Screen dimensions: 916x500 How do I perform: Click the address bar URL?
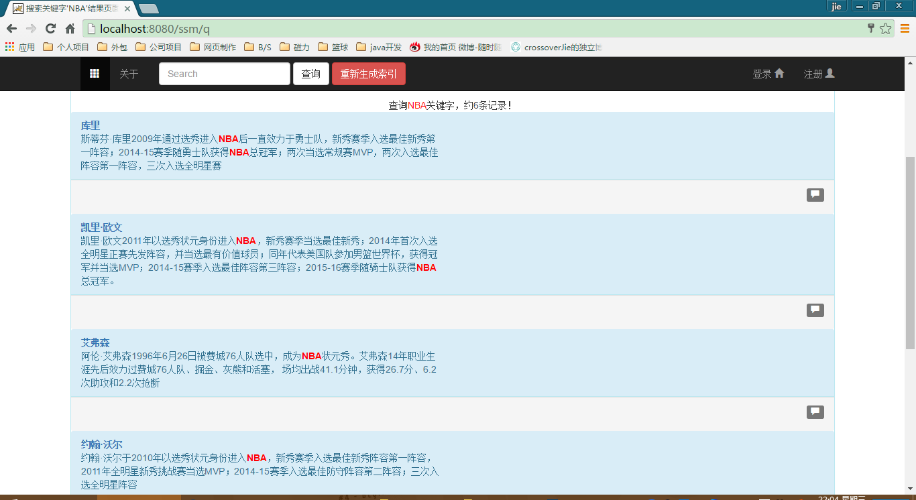tap(155, 29)
